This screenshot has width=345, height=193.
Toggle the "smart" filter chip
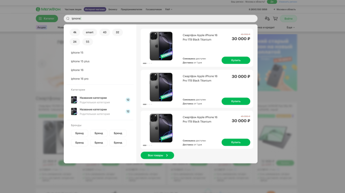[90, 32]
